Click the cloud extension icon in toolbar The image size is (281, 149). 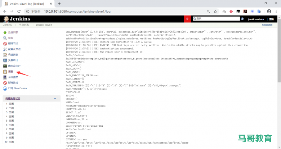[224, 12]
